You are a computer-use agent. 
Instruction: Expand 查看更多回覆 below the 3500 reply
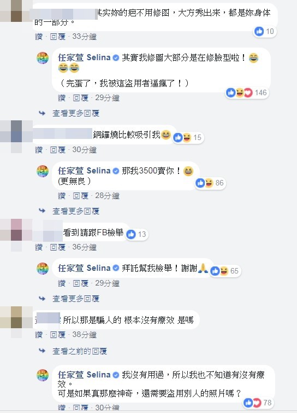click(76, 211)
